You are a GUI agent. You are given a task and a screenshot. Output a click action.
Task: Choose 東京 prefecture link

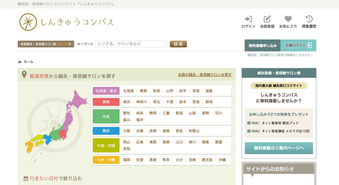coord(127,102)
